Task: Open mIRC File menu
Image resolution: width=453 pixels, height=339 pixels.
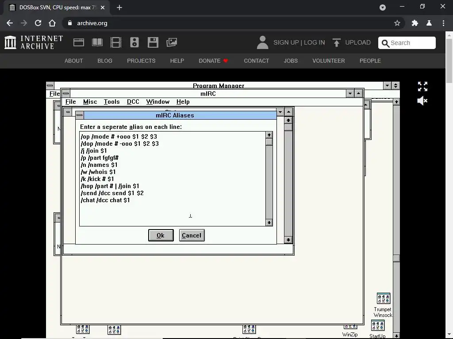Action: point(70,102)
